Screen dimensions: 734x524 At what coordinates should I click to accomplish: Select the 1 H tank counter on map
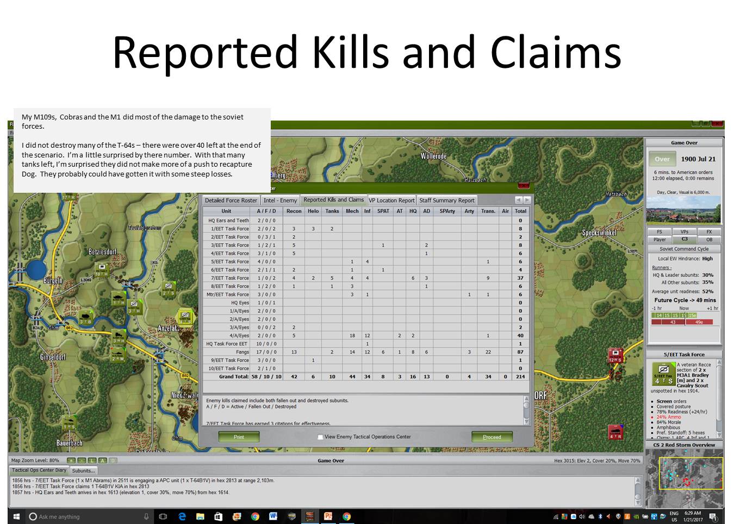tap(119, 298)
